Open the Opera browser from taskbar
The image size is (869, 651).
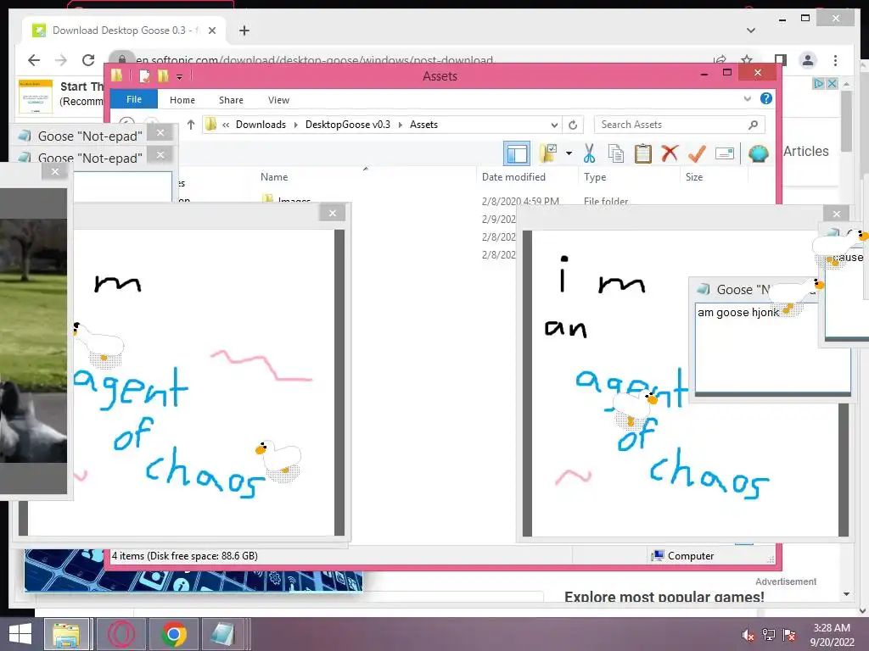(121, 634)
